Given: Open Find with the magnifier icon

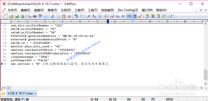Looking at the screenshot, I should [x=89, y=16].
